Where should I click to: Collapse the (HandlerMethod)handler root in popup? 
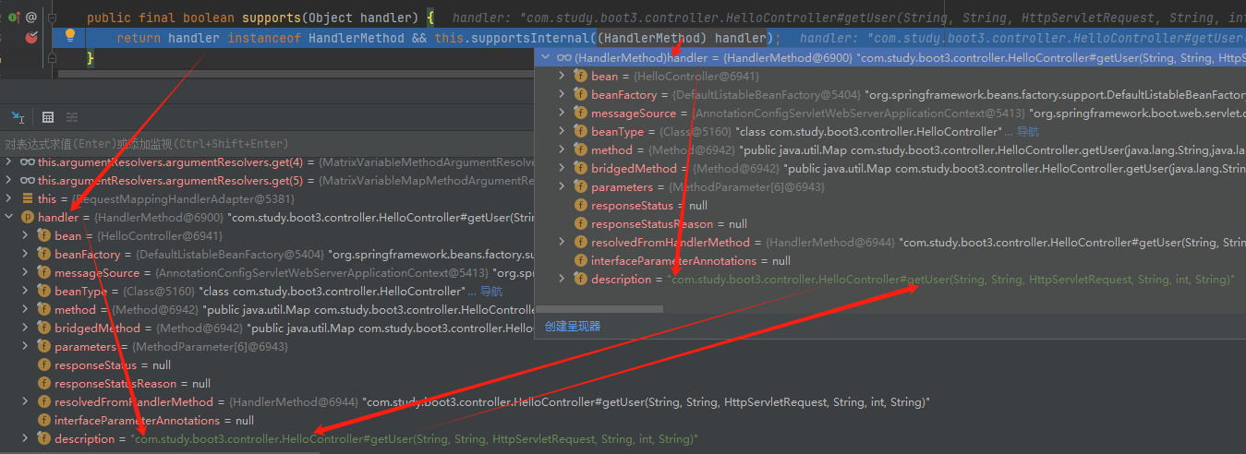(x=546, y=57)
